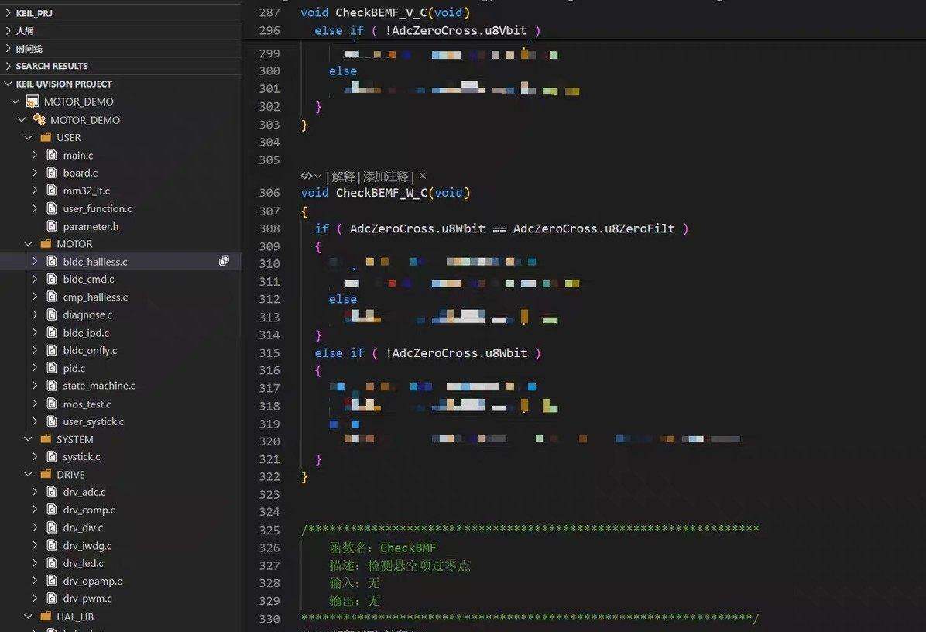Click AdcZeroCross.u8ZeroFilt on line 308
This screenshot has width=926, height=632.
click(594, 228)
